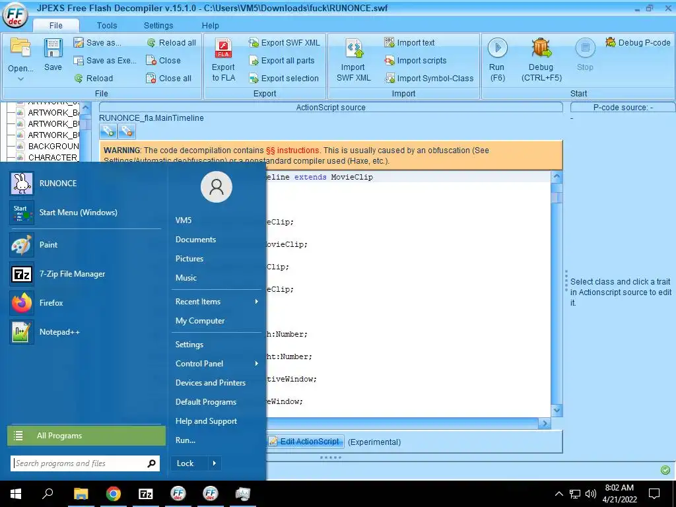
Task: Launch RUNONCE from Start menu
Action: tap(85, 184)
